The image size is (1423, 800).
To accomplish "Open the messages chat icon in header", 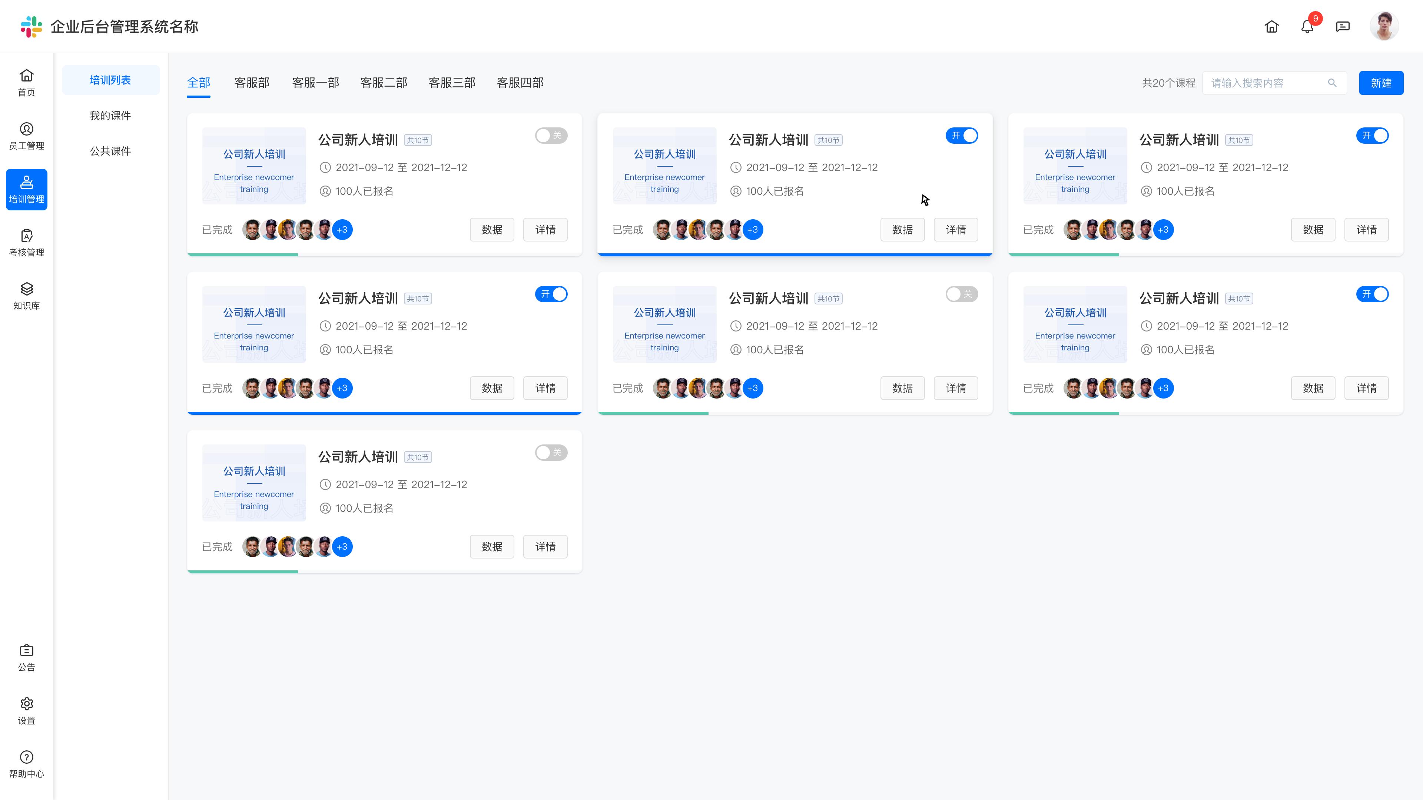I will coord(1342,27).
